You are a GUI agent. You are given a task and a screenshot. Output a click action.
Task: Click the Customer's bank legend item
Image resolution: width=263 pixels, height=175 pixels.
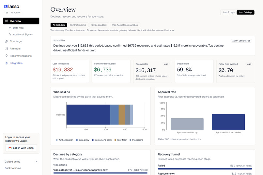click(x=102, y=140)
